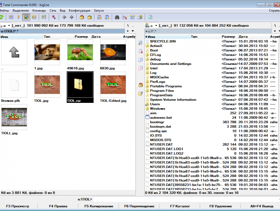This screenshot has width=280, height=211.
Task: Click the move icon in middle bar
Action: click(140, 68)
